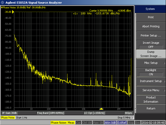This screenshot has width=166, height=125.
Task: Click the Phase Noise: Meas status indicator
Action: (63, 123)
